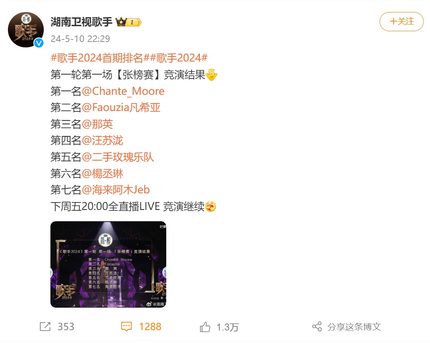This screenshot has height=343, width=430.
Task: Open hashtag #歌手2024#
Action: [x=179, y=58]
